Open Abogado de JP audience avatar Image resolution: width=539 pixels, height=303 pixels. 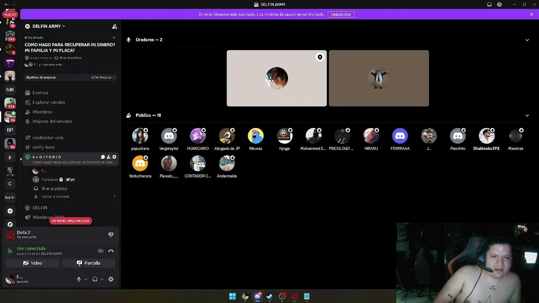coord(227,136)
